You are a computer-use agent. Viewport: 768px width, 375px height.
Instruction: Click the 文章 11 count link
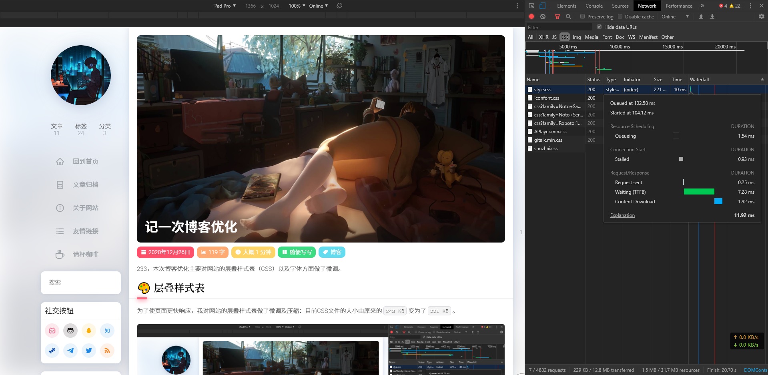tap(57, 129)
